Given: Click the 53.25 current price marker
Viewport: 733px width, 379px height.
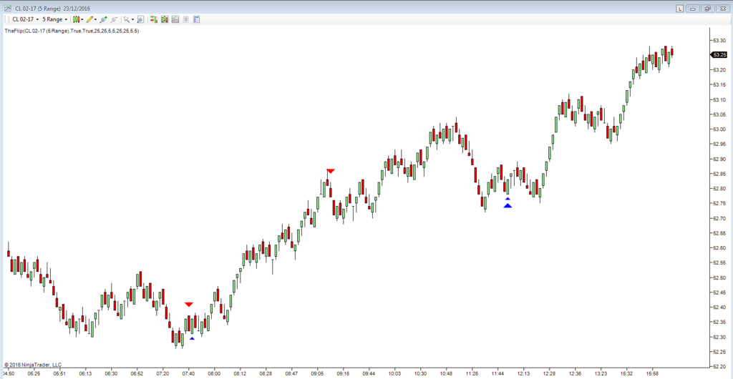Looking at the screenshot, I should pos(719,55).
